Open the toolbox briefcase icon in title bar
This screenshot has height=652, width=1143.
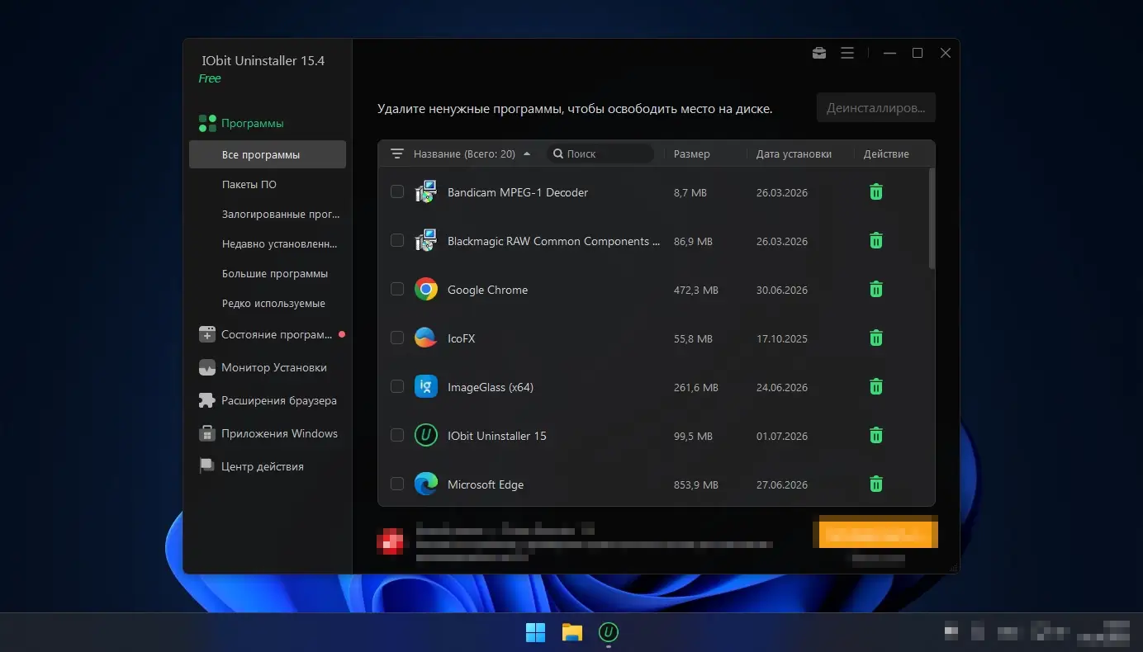pos(819,53)
